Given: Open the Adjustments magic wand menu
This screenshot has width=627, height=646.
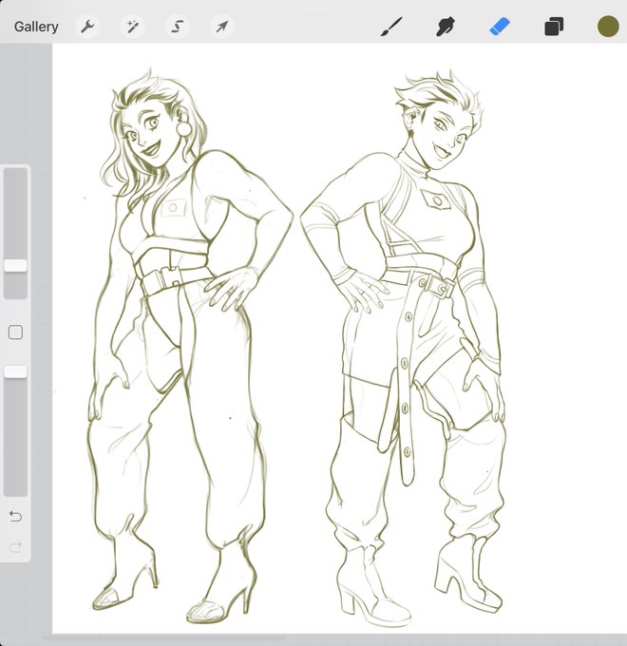Looking at the screenshot, I should (132, 27).
